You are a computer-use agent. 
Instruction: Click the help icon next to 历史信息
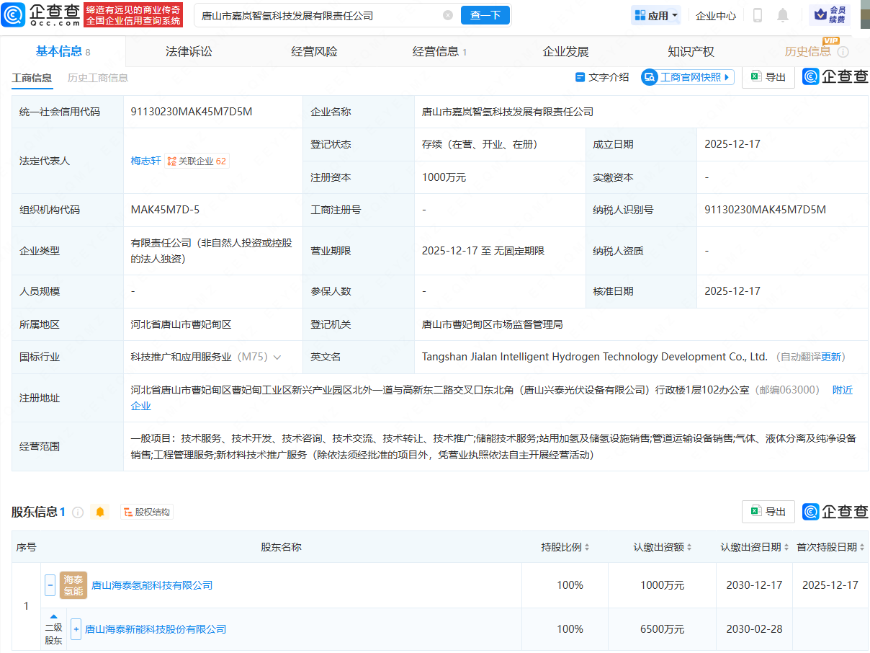click(843, 52)
